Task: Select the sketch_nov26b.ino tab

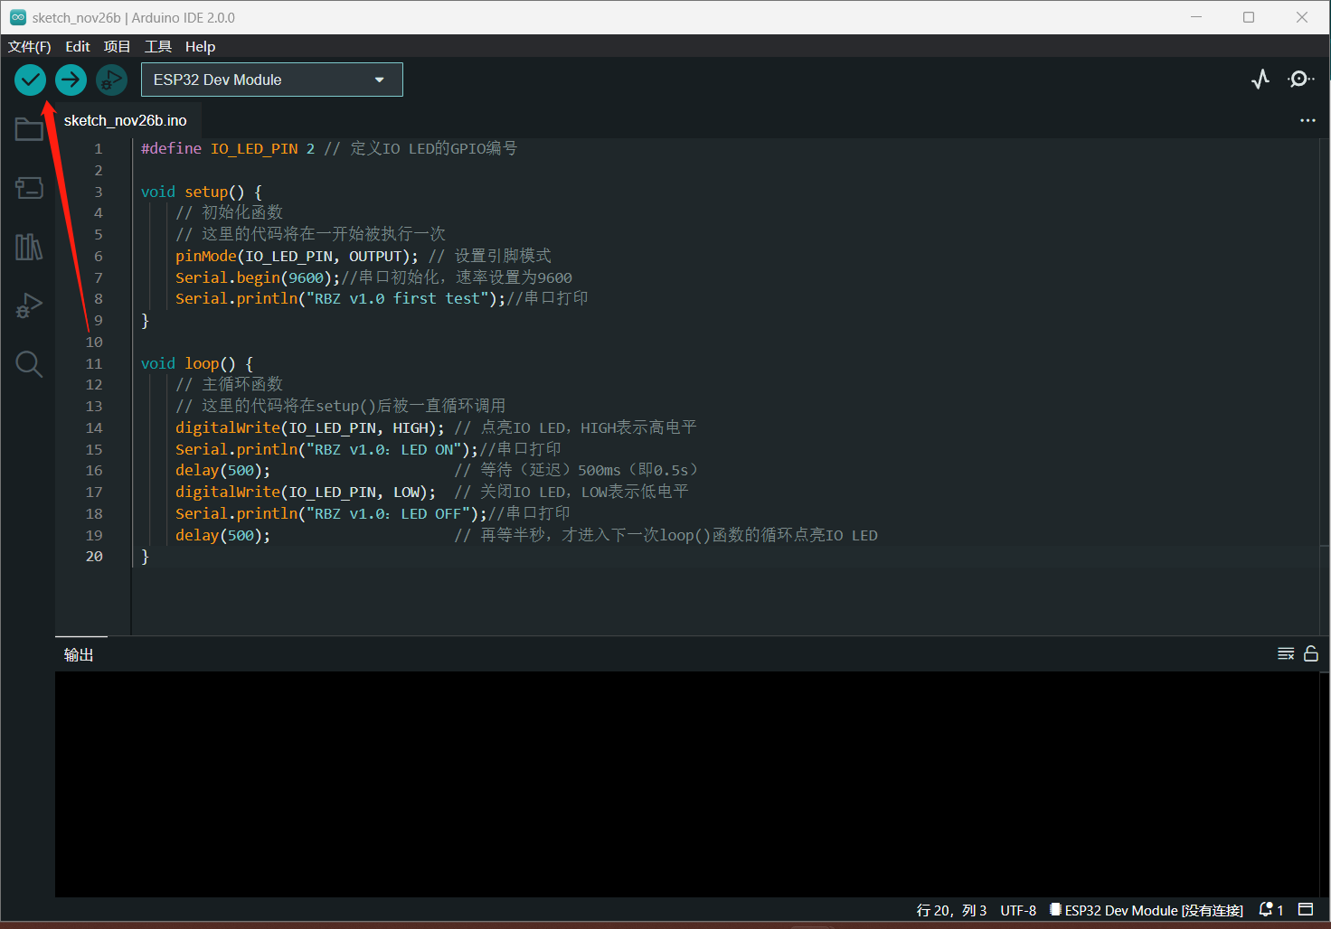Action: (126, 120)
